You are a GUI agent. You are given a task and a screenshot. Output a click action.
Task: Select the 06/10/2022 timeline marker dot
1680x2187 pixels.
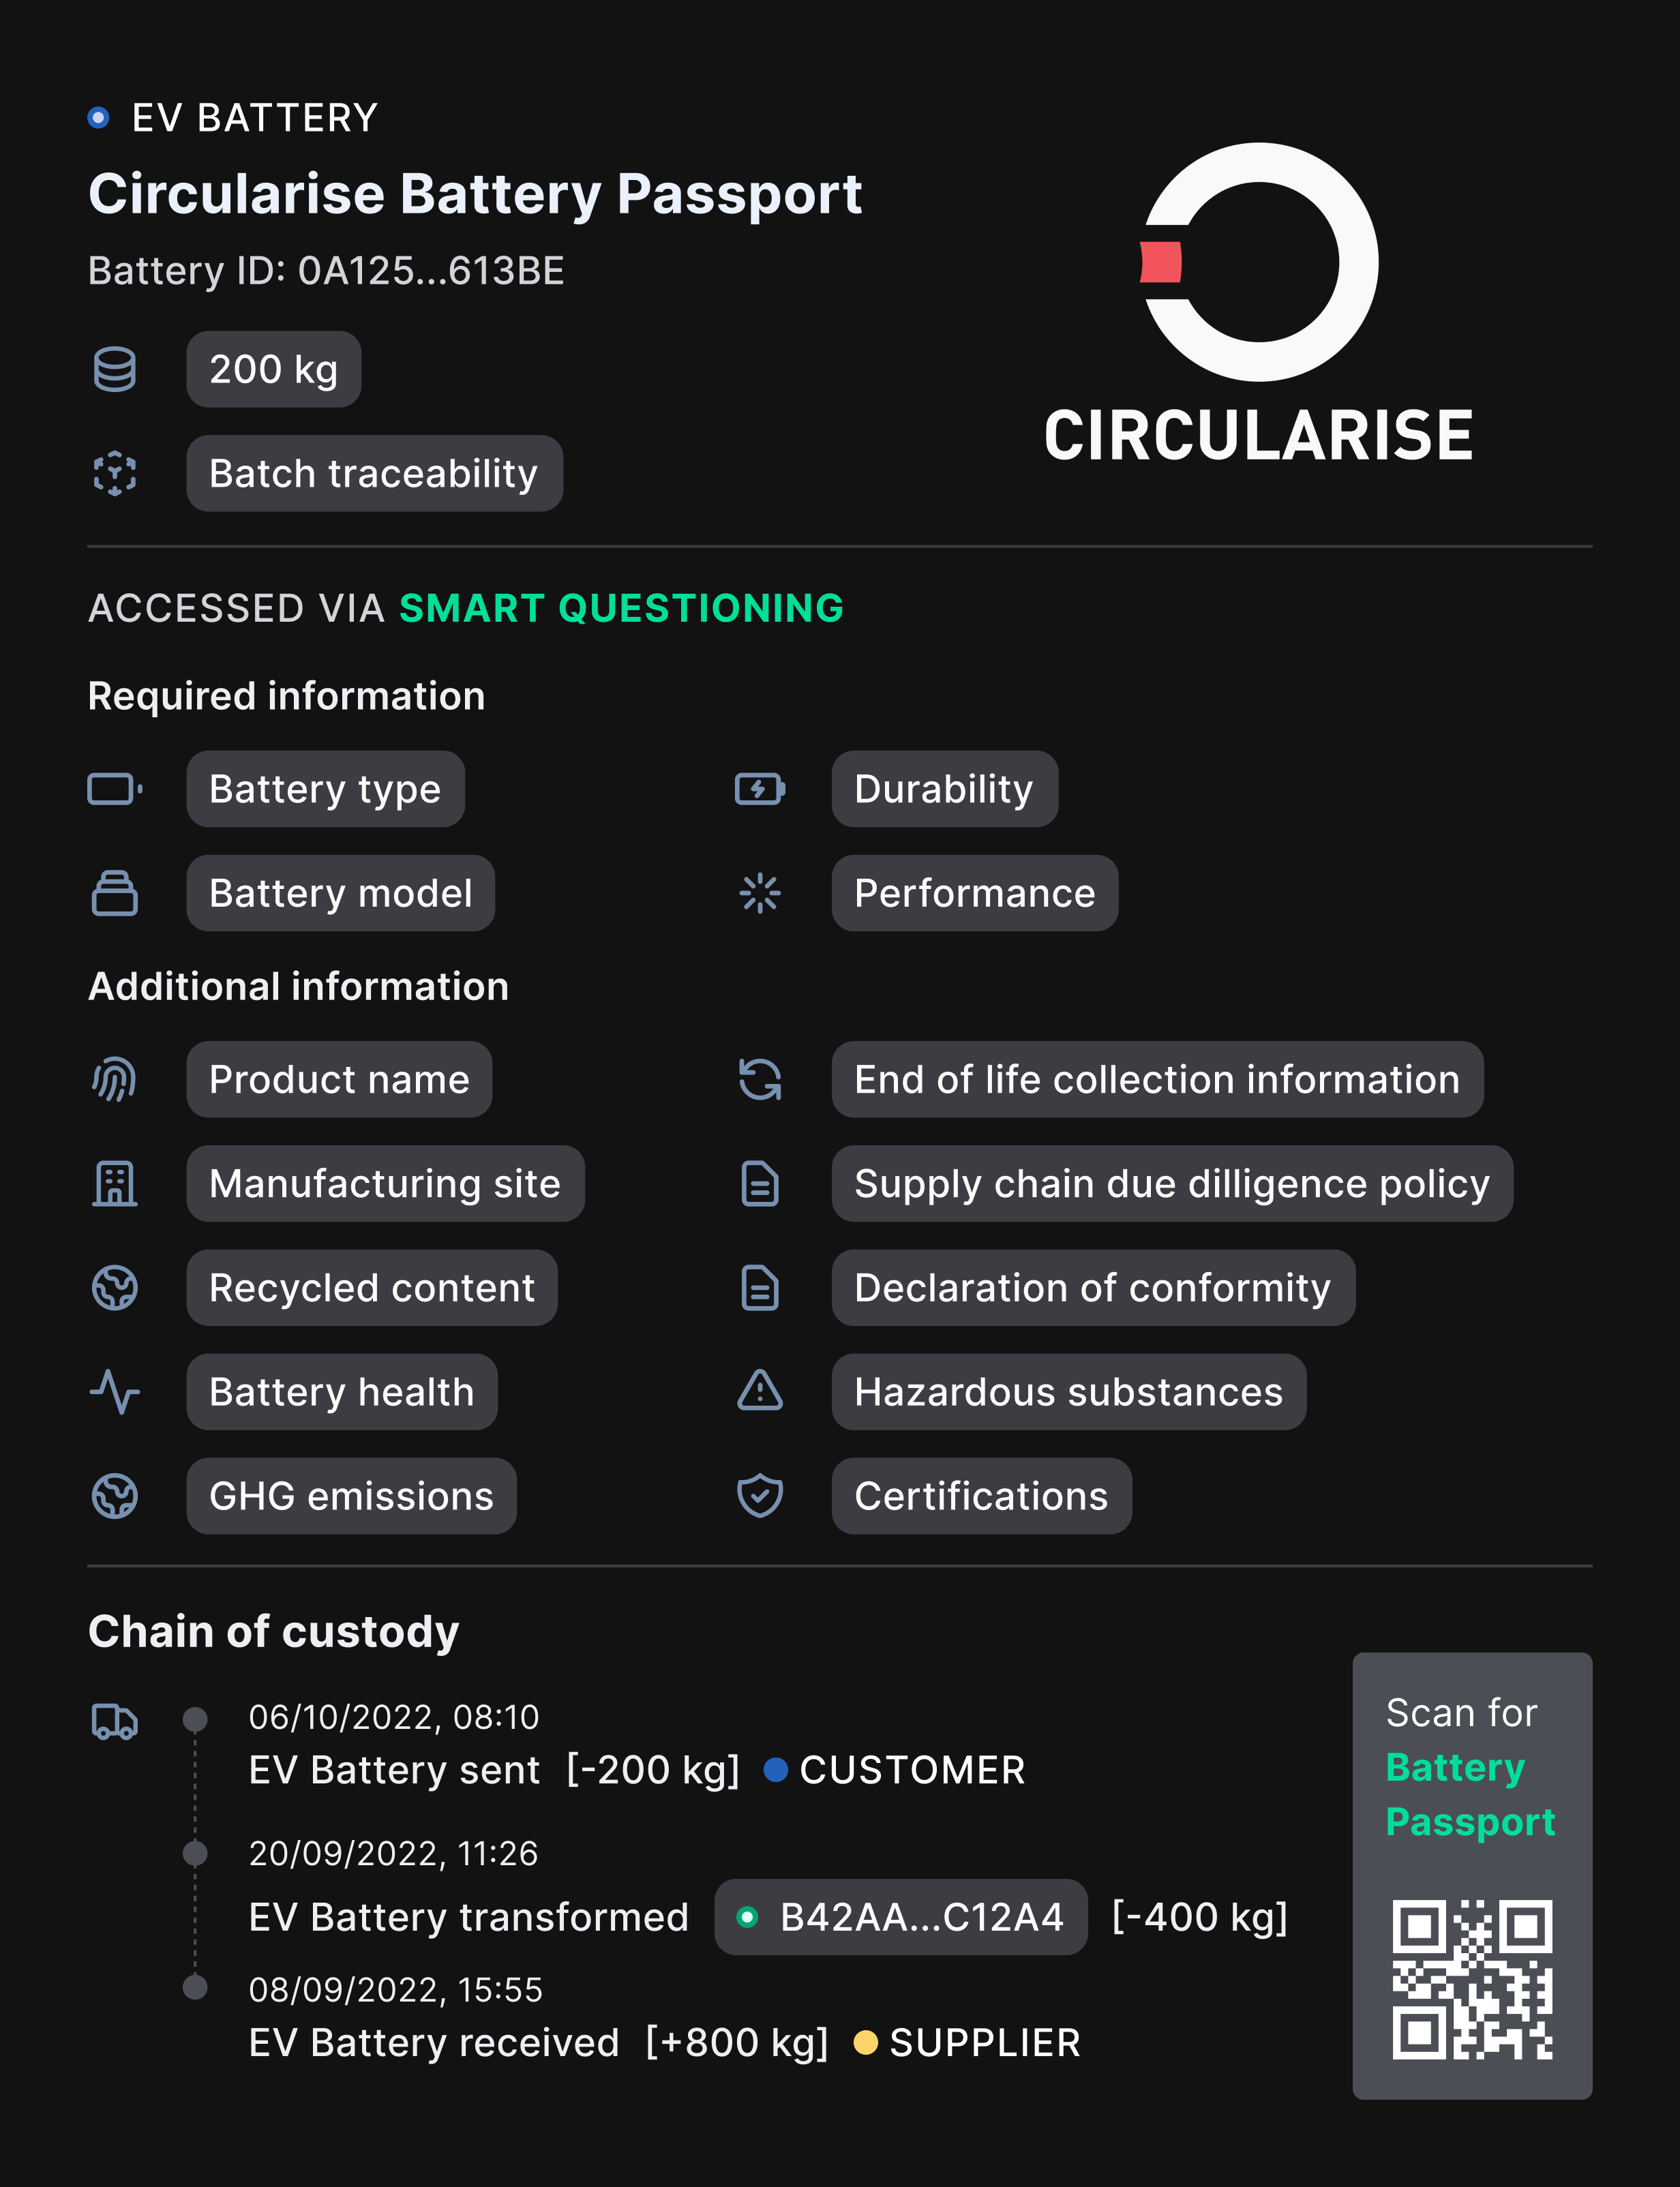click(x=195, y=1719)
